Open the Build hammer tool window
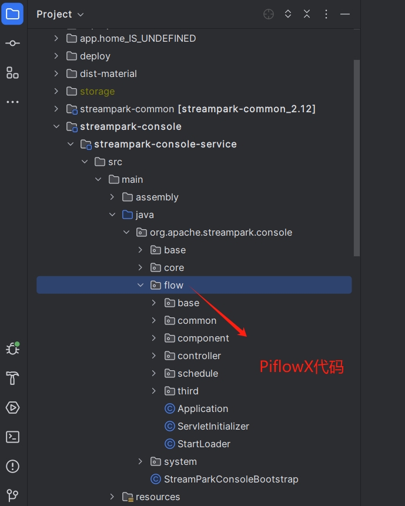The image size is (405, 506). 12,378
